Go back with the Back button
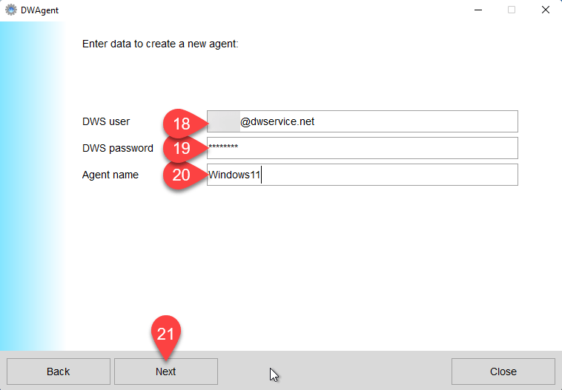562x390 pixels. (x=59, y=371)
